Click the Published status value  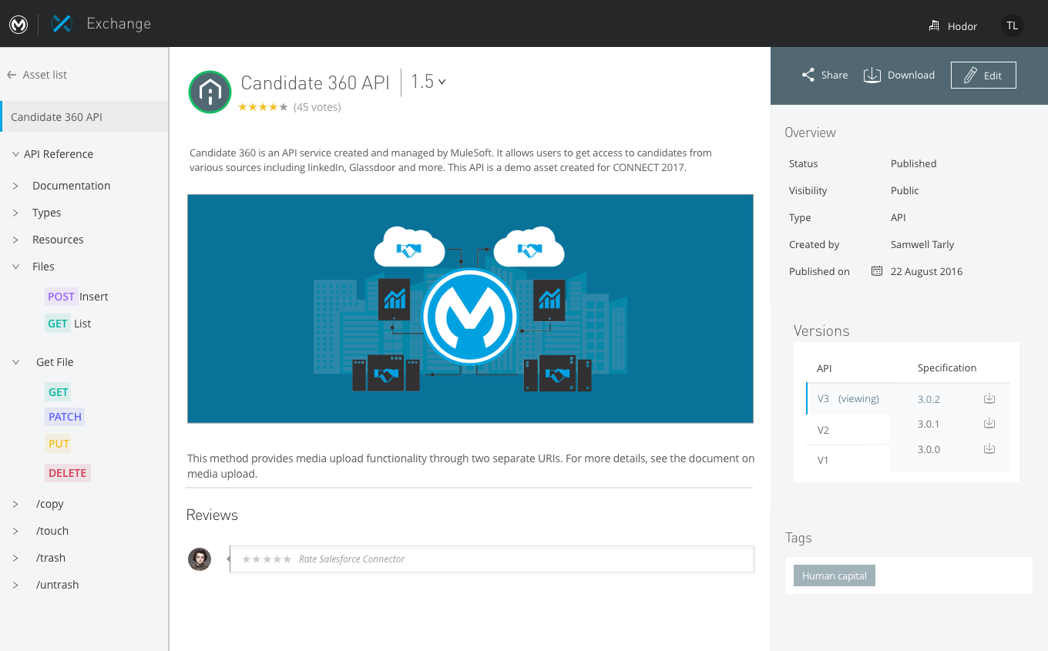point(913,163)
